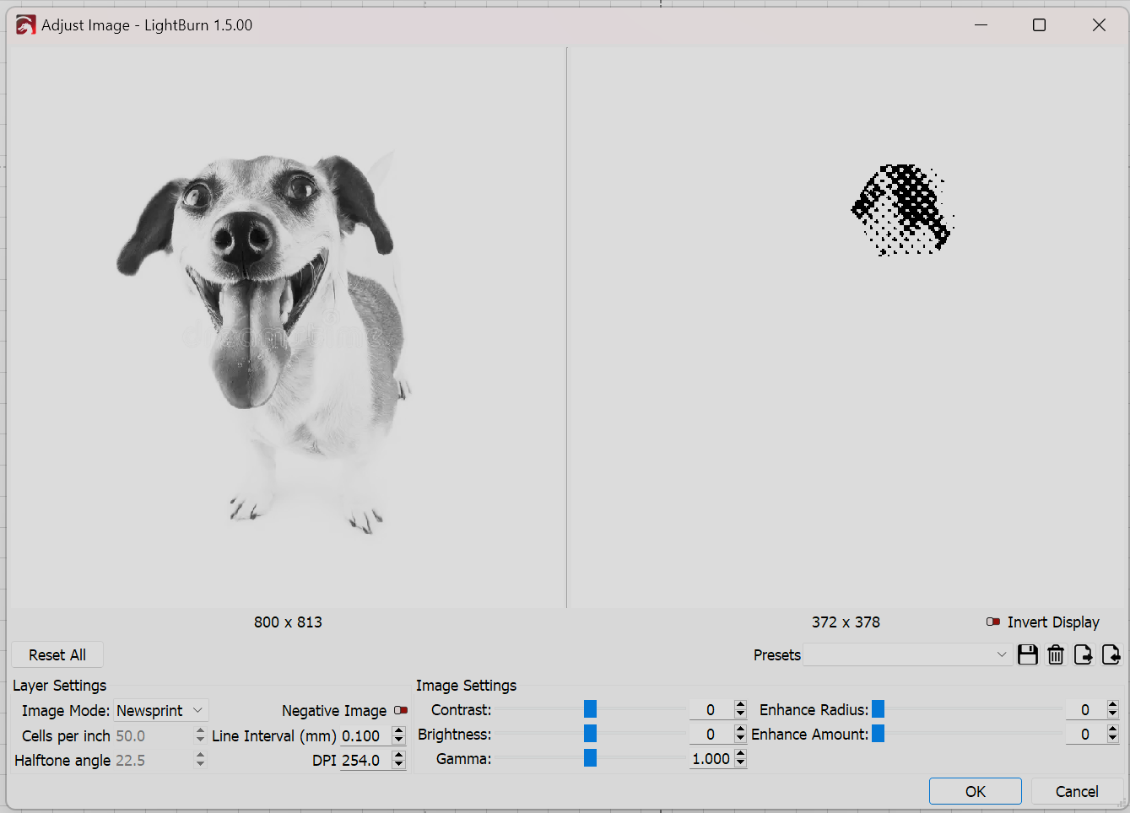
Task: Increase Halftone angle using the stepper
Action: 200,756
